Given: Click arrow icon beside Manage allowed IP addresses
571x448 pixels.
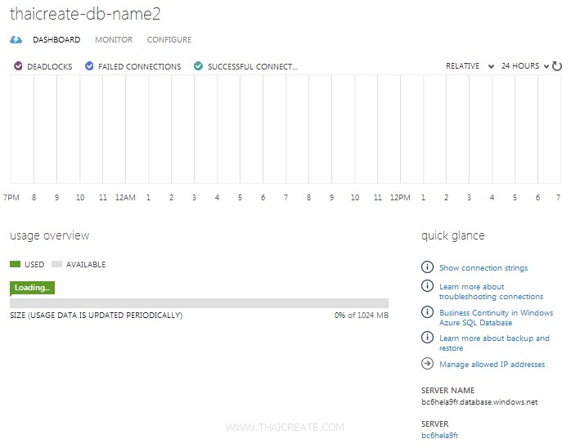Looking at the screenshot, I should coord(427,364).
